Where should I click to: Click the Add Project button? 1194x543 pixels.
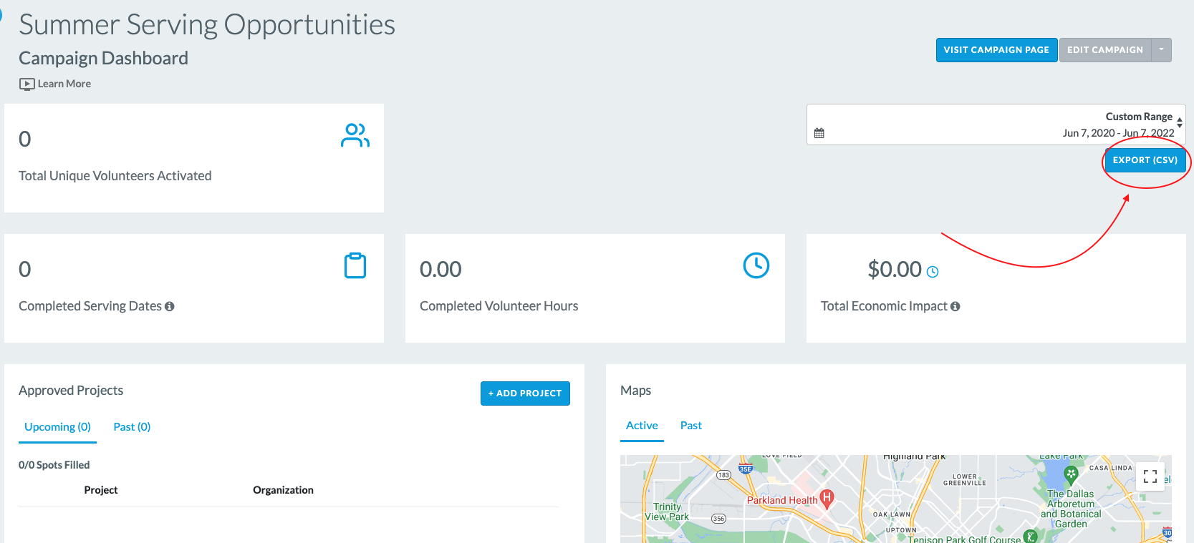tap(525, 393)
